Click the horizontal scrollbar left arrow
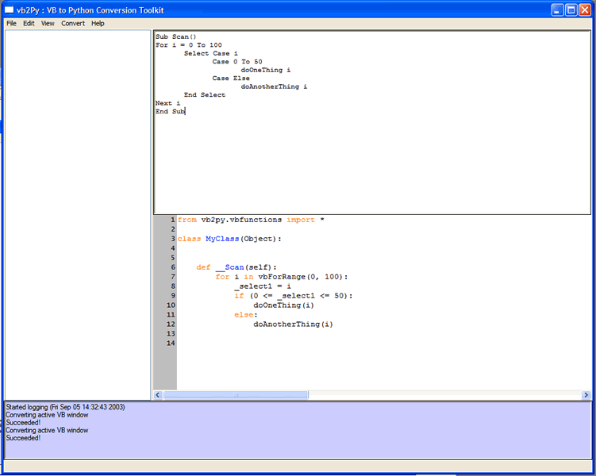This screenshot has height=476, width=596. [158, 395]
